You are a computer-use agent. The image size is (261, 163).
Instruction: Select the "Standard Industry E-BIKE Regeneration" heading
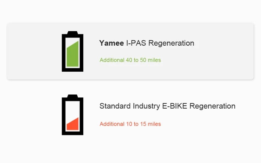tap(167, 106)
